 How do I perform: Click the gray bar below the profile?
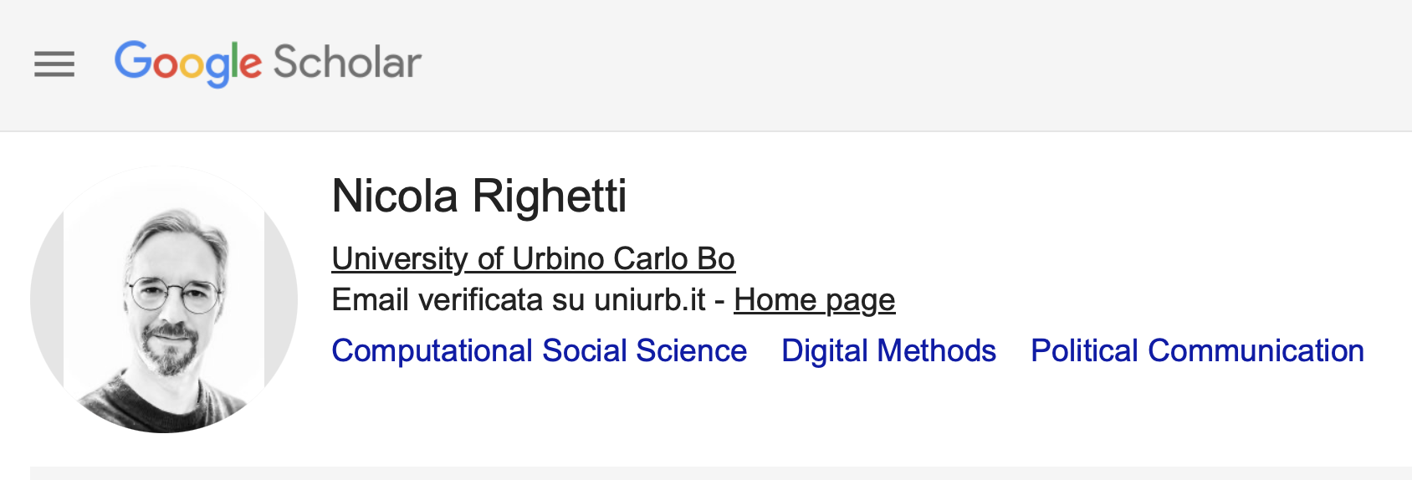719,473
